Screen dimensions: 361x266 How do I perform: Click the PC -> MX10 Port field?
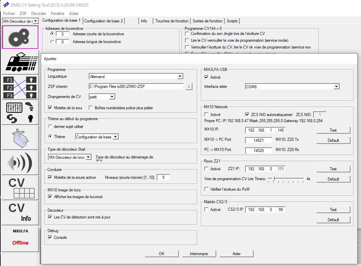click(259, 150)
